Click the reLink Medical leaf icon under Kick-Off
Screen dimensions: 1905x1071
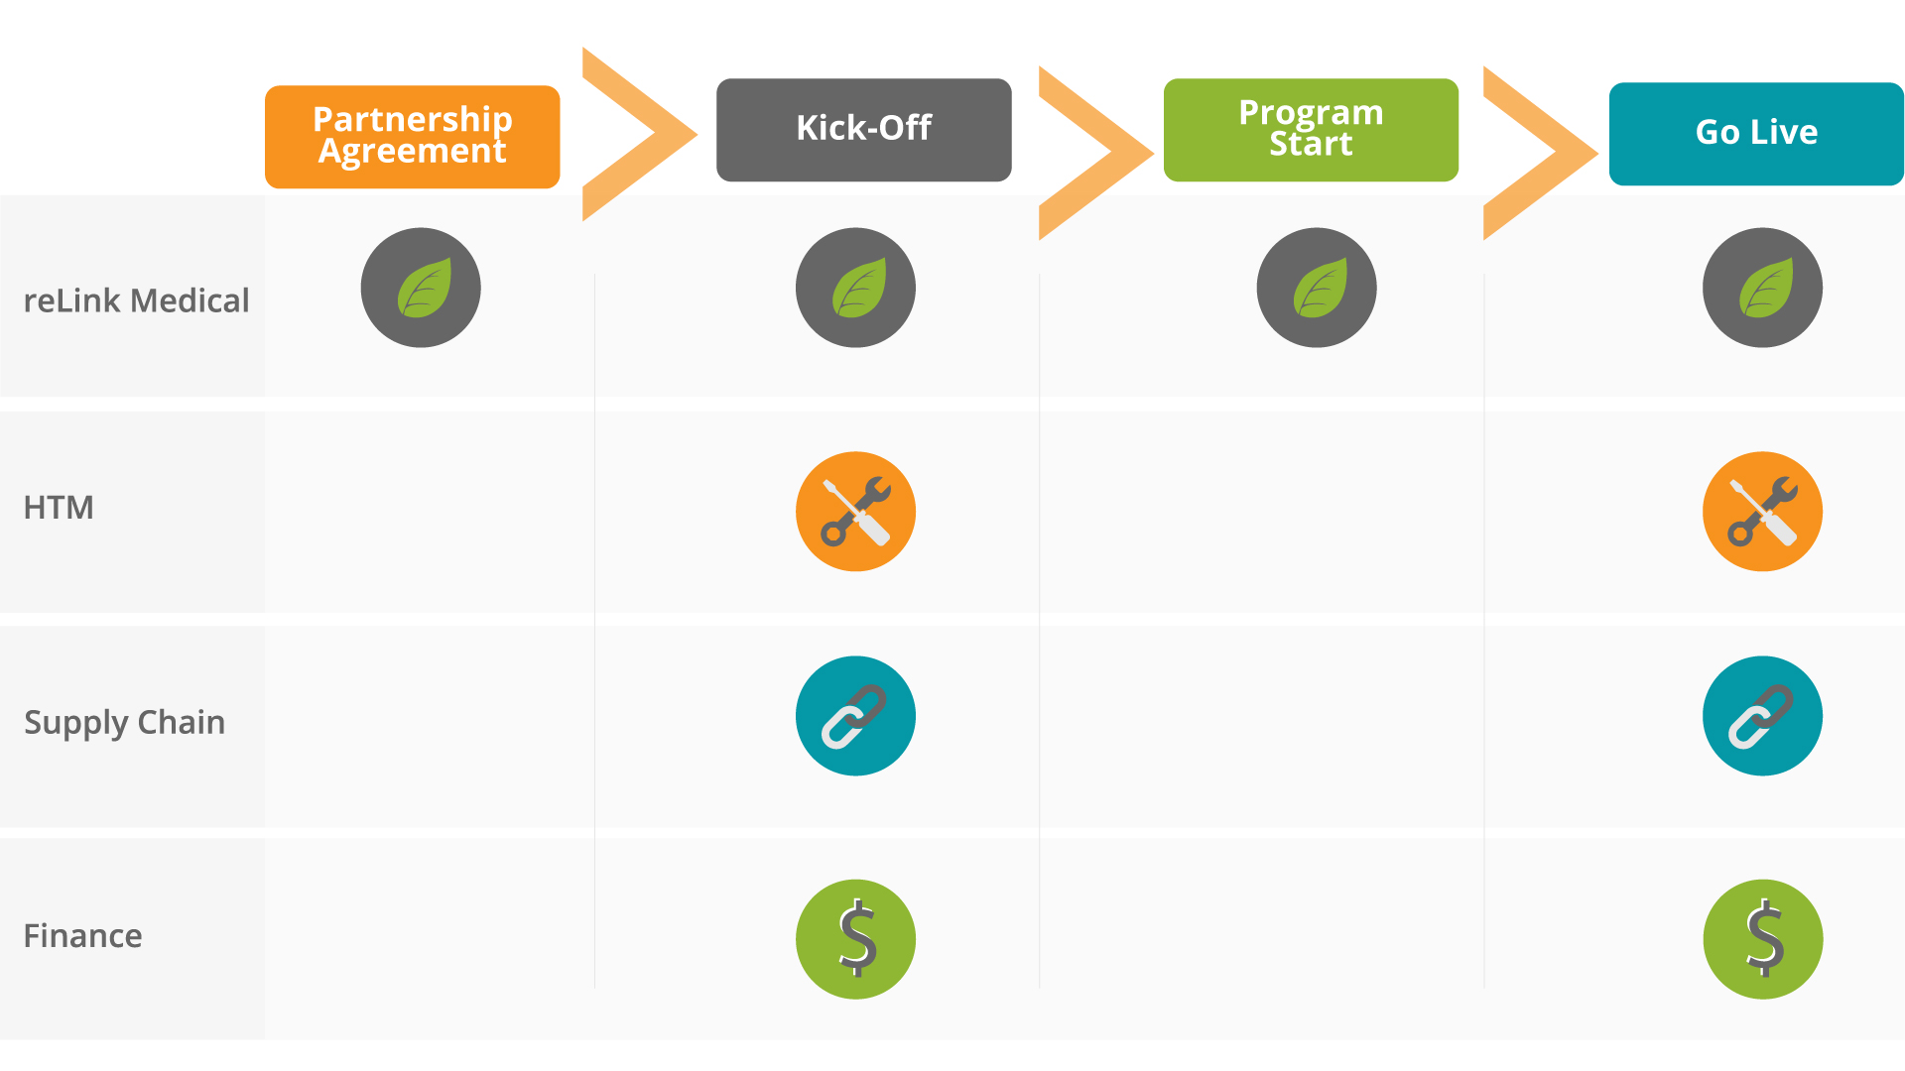tap(855, 288)
